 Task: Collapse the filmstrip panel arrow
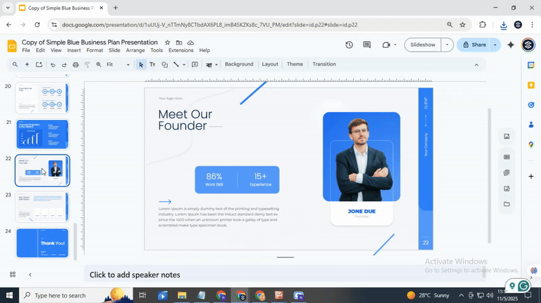(30, 275)
